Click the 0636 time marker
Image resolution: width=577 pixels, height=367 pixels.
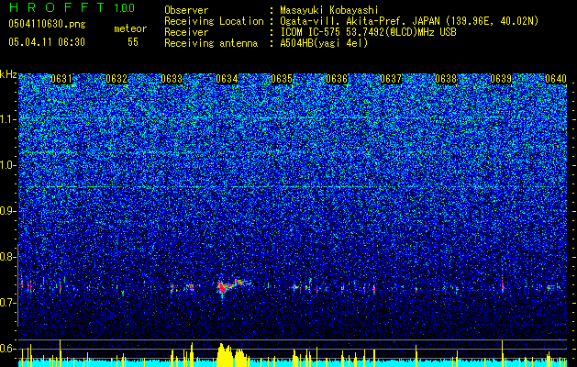[337, 79]
